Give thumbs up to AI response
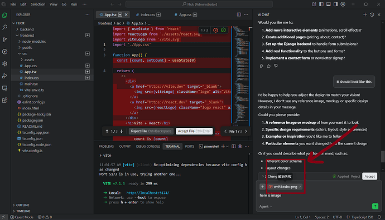Viewport: 385px width, 220px height. (268, 66)
